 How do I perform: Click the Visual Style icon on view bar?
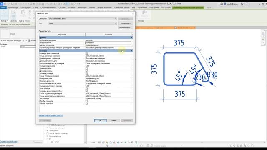pyautogui.click(x=103, y=142)
